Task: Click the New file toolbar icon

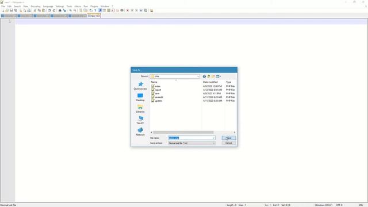Action: click(3, 10)
